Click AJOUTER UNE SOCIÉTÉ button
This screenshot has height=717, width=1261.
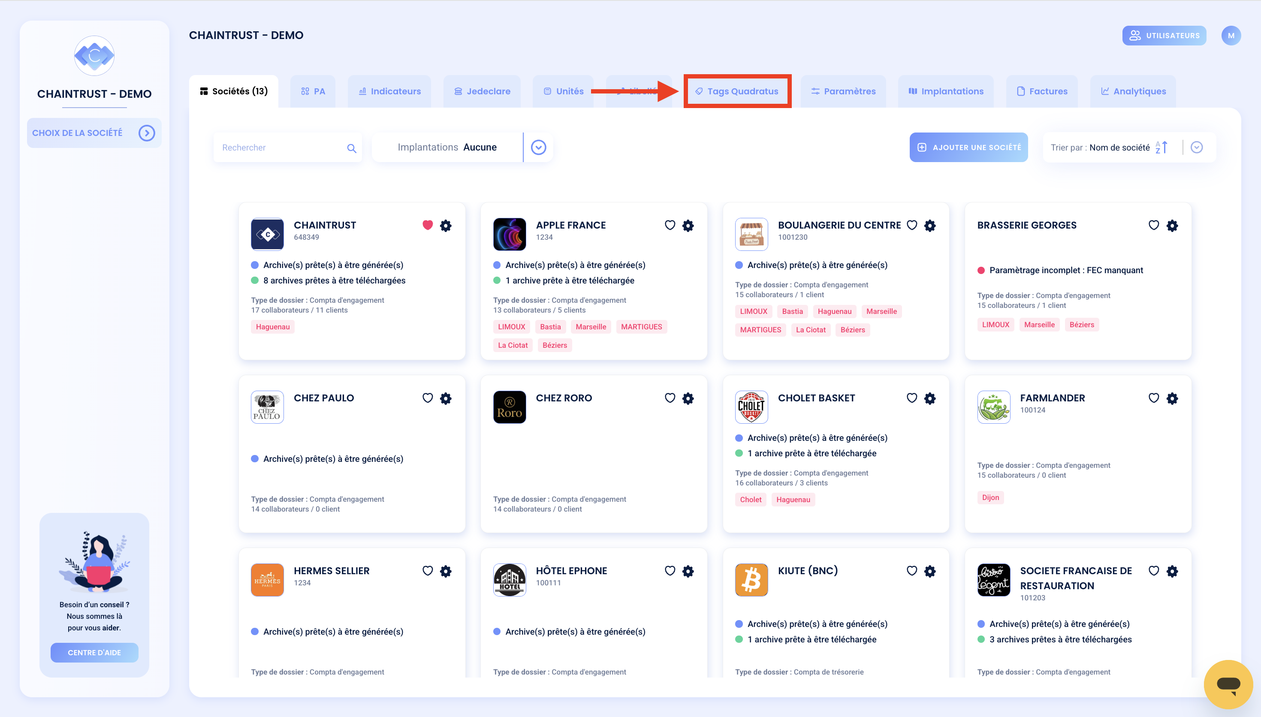click(968, 147)
